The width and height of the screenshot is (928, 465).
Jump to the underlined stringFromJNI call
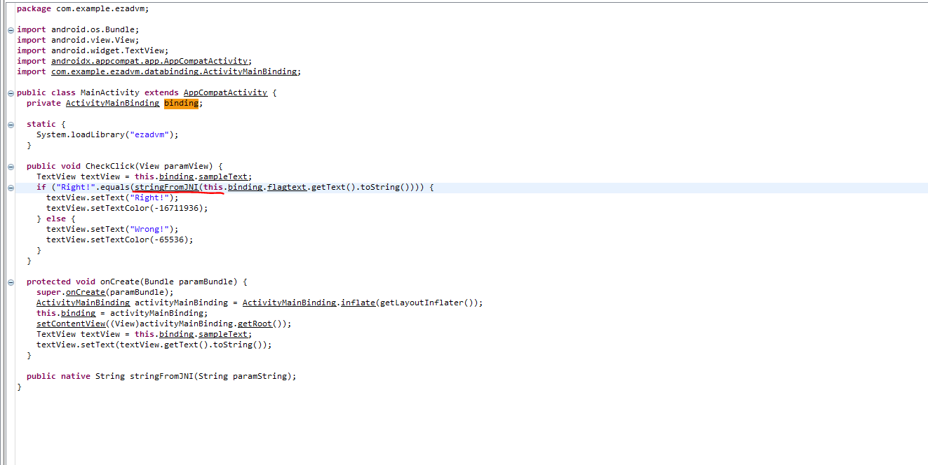click(166, 187)
